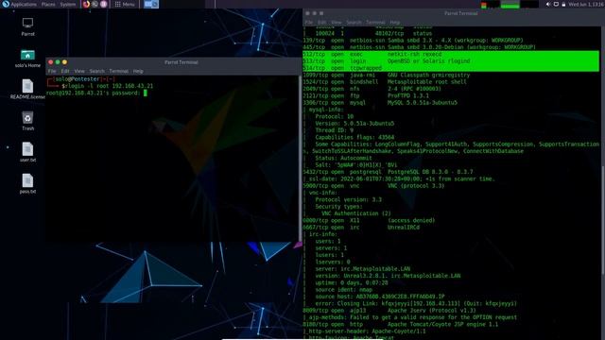The width and height of the screenshot is (605, 340).
Task: Open View menu in left terminal window
Action: tap(79, 71)
